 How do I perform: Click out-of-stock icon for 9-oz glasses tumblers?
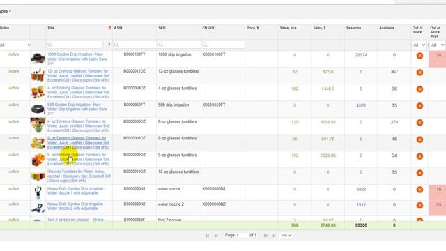(420, 156)
